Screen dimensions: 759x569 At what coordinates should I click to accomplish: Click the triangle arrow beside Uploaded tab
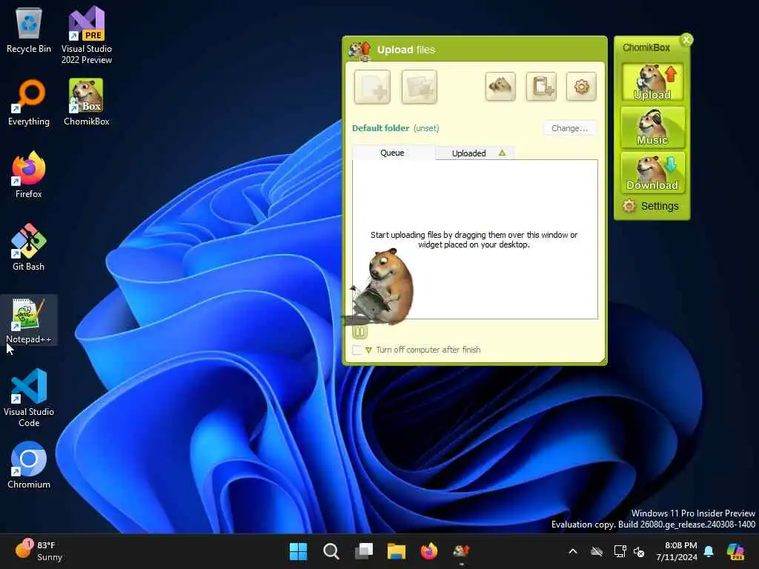(502, 153)
